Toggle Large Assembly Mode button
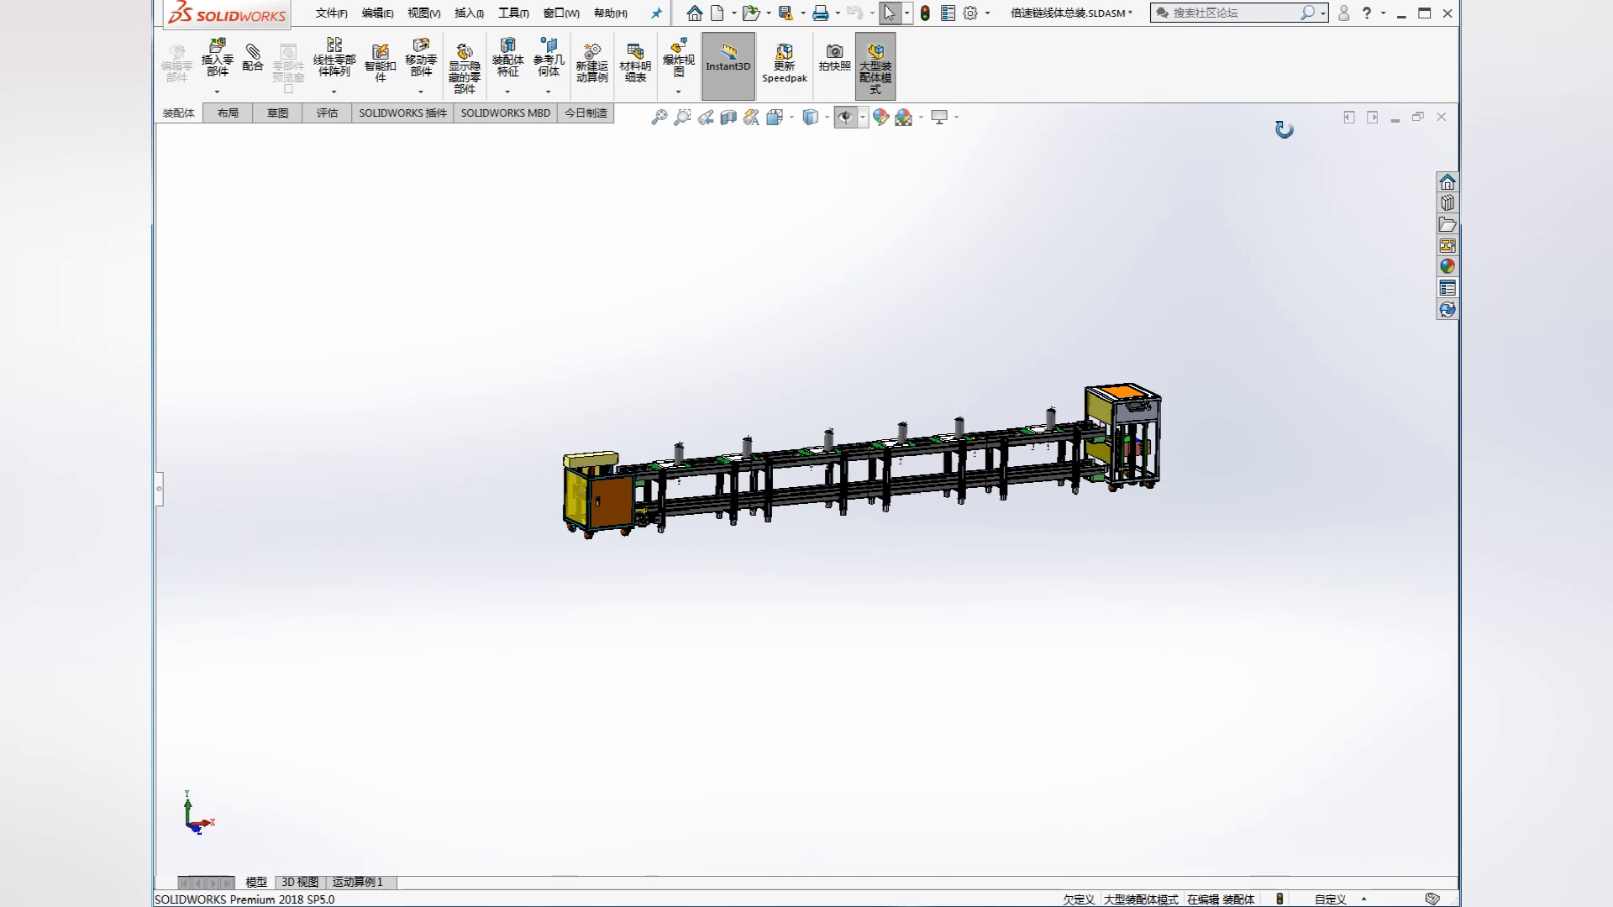Viewport: 1613px width, 907px height. tap(875, 66)
